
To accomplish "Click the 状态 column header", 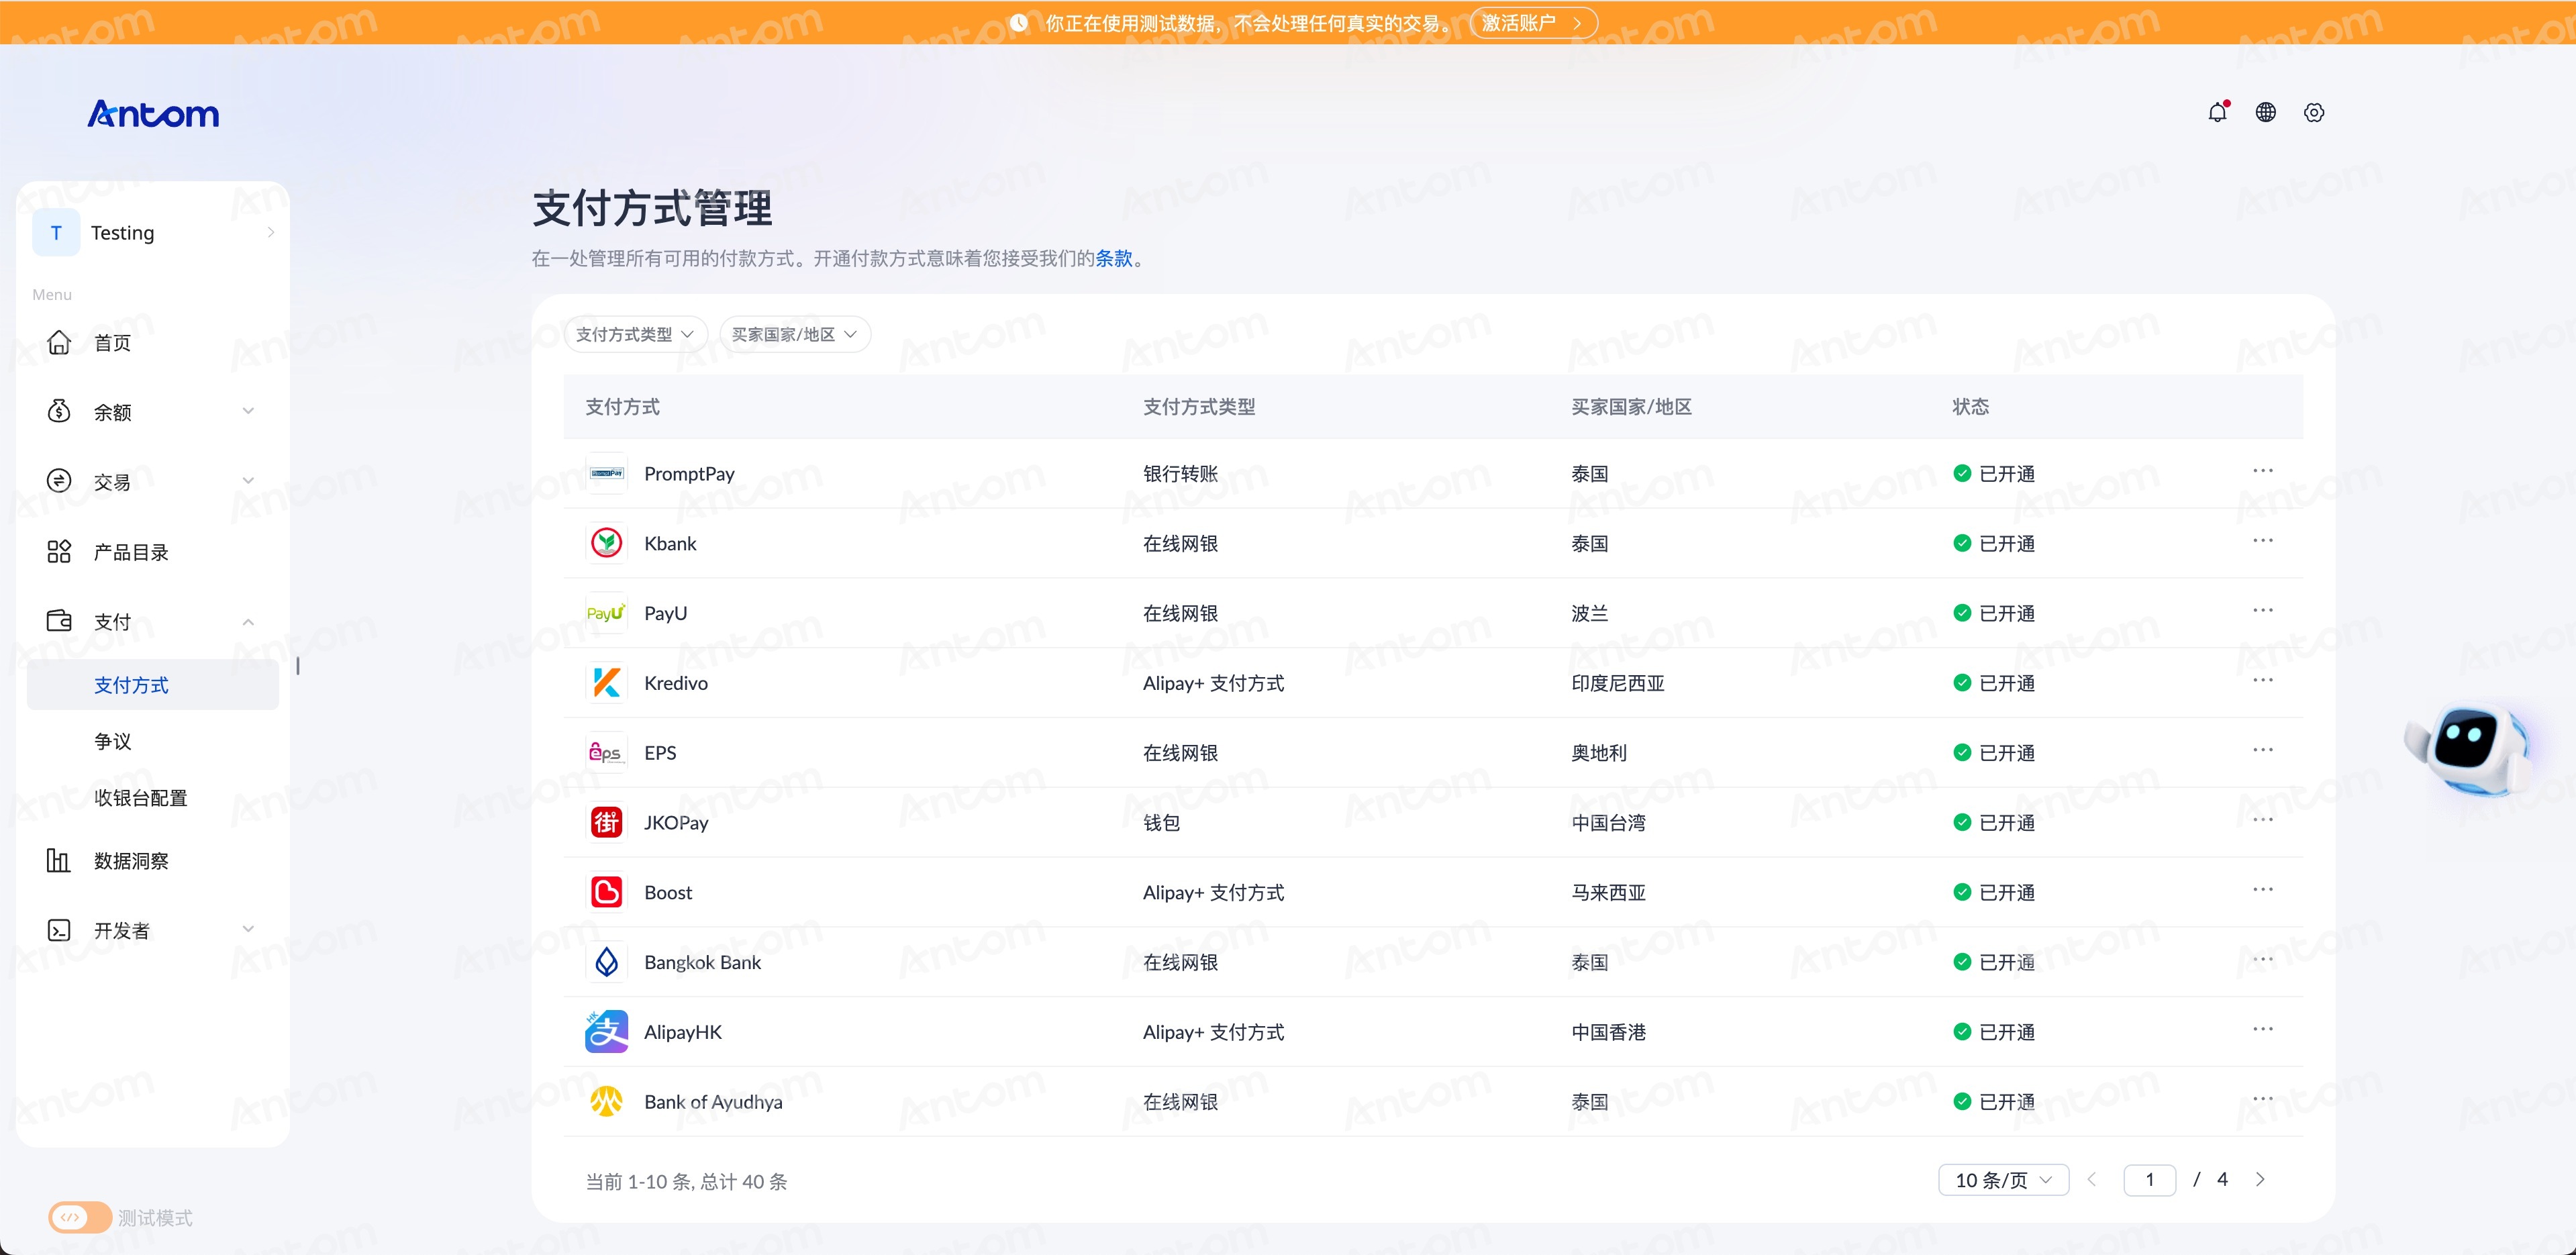I will click(1970, 407).
